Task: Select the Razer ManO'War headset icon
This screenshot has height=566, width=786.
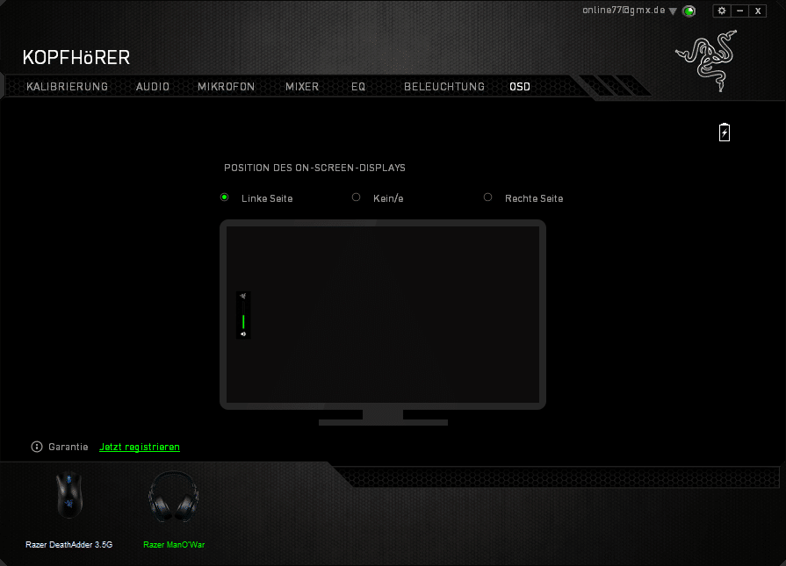Action: click(173, 498)
